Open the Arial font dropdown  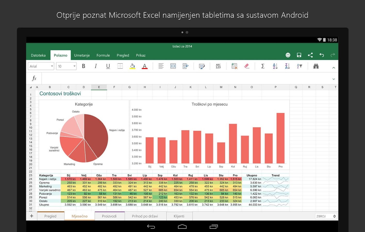[x=40, y=66]
